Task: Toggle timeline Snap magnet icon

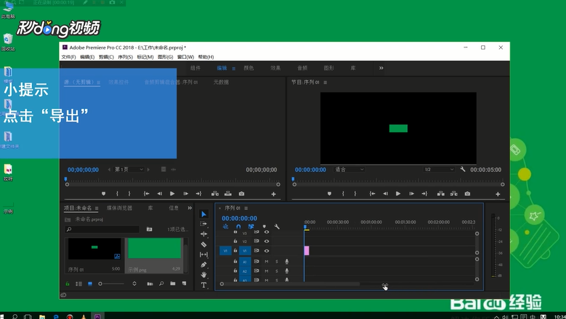Action: coord(238,226)
